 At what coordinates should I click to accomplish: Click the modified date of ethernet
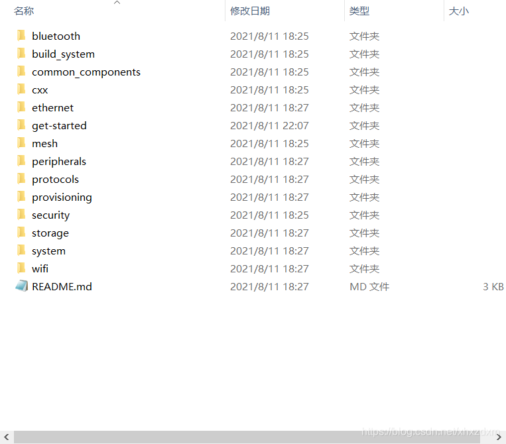click(x=269, y=108)
